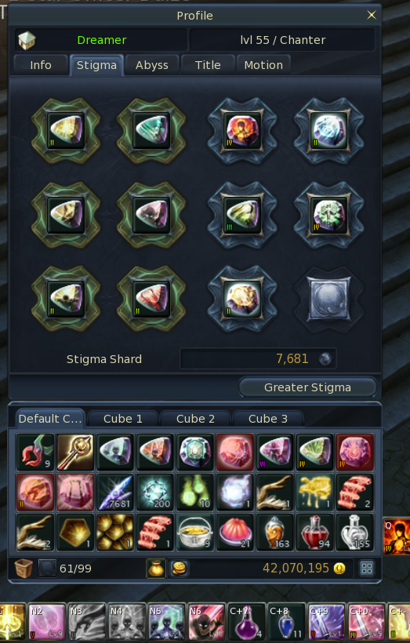Select the fiery level IV stigma stone
410x643 pixels.
point(242,131)
